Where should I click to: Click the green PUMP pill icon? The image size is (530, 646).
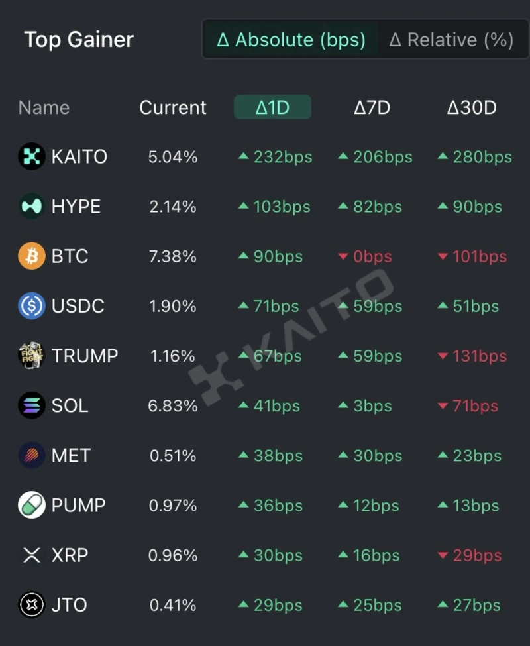tap(31, 506)
